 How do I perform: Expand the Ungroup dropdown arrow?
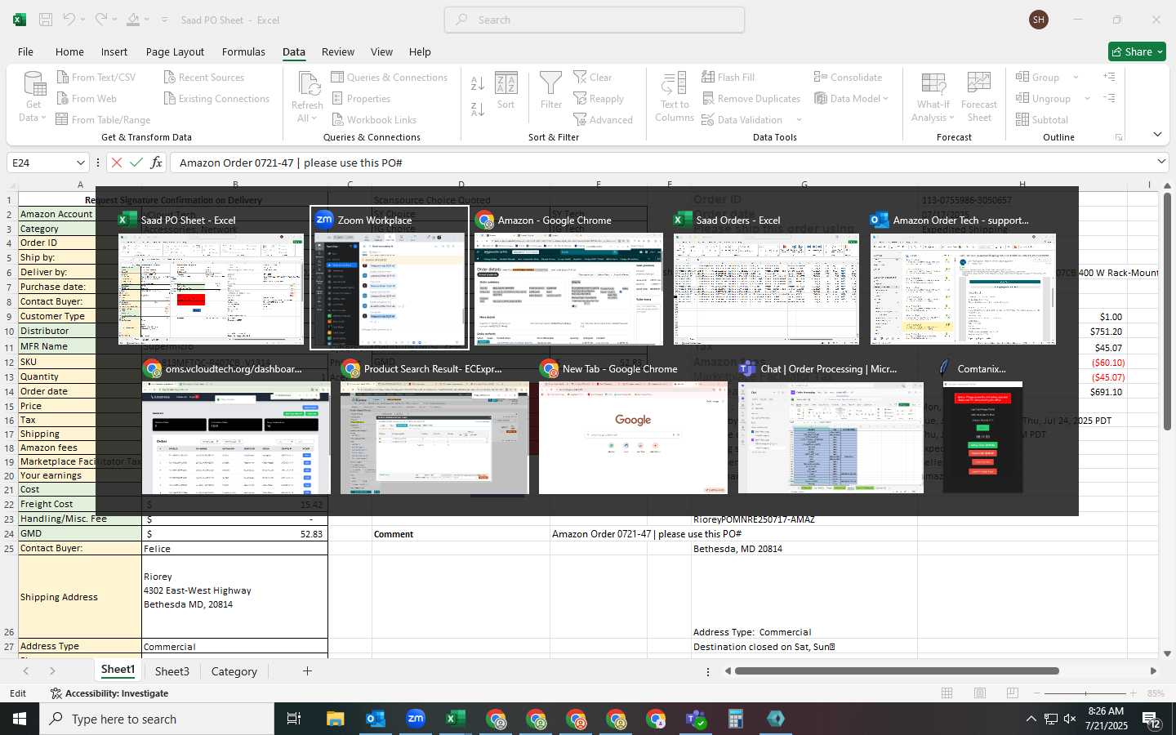[x=1087, y=99]
